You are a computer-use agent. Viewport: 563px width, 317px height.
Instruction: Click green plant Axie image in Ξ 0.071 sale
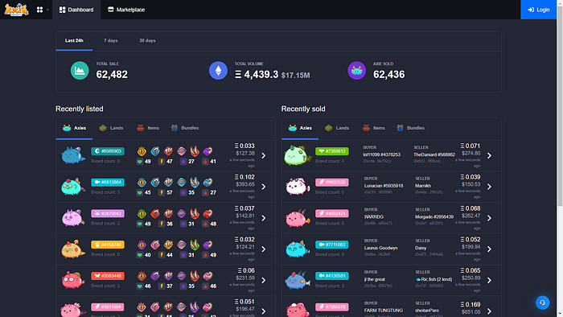(x=298, y=155)
